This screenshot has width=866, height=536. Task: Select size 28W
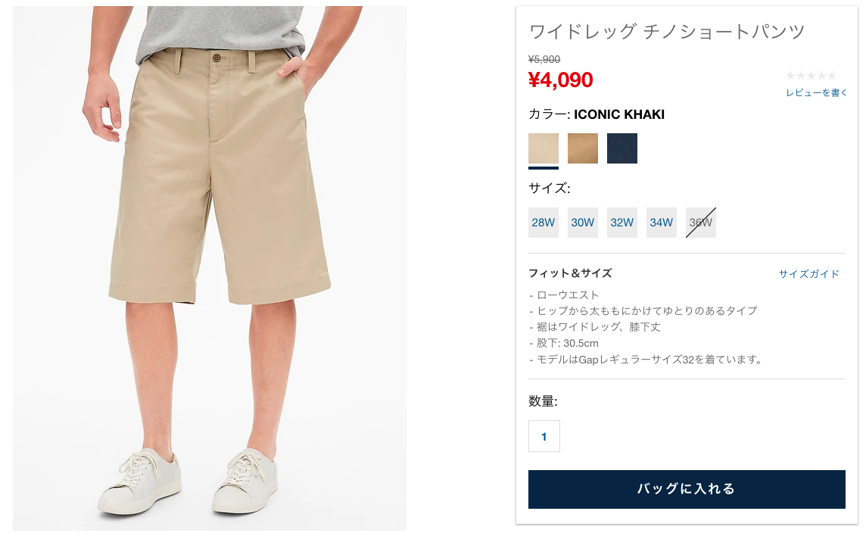coord(543,223)
